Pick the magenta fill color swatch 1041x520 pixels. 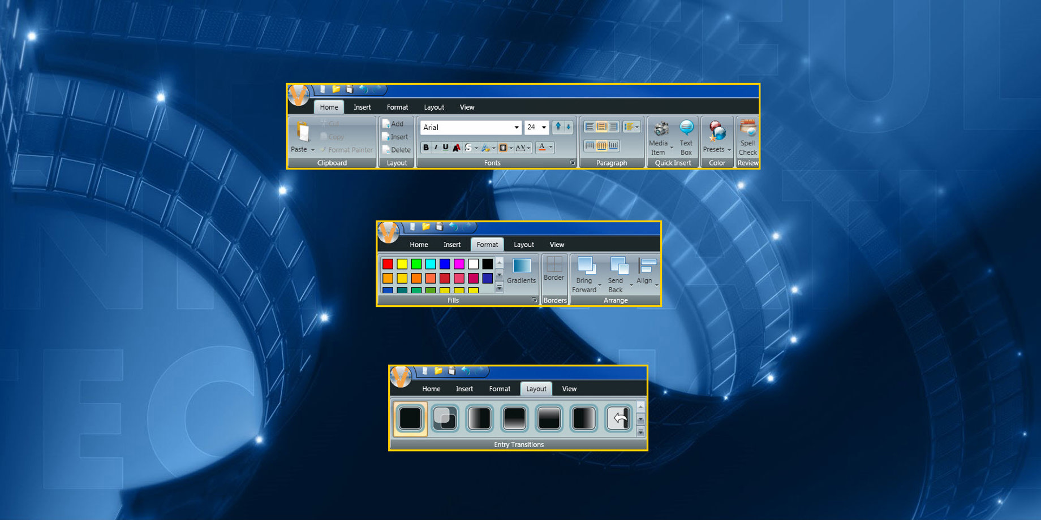click(459, 264)
